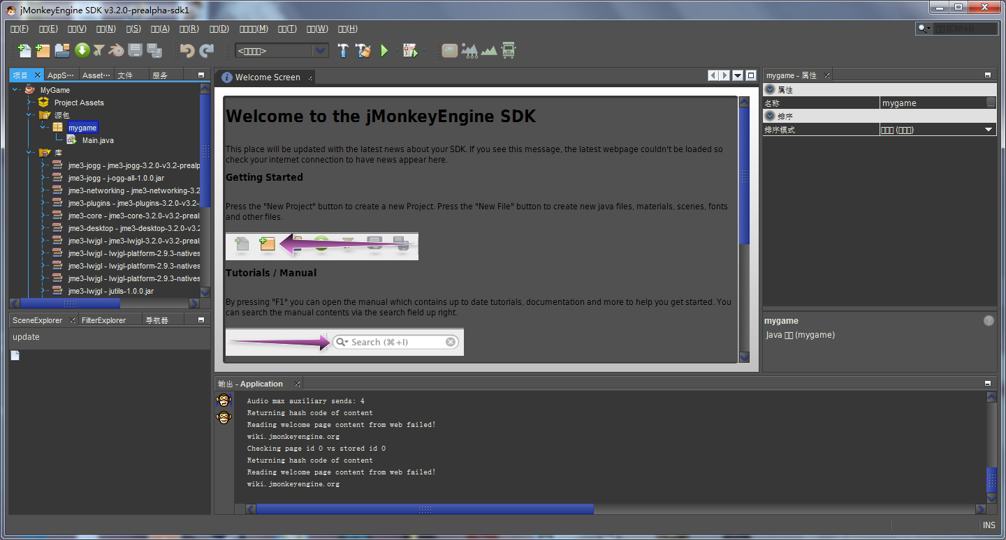The height and width of the screenshot is (540, 1006).
Task: Select the jme3-plugins library row
Action: pos(133,203)
